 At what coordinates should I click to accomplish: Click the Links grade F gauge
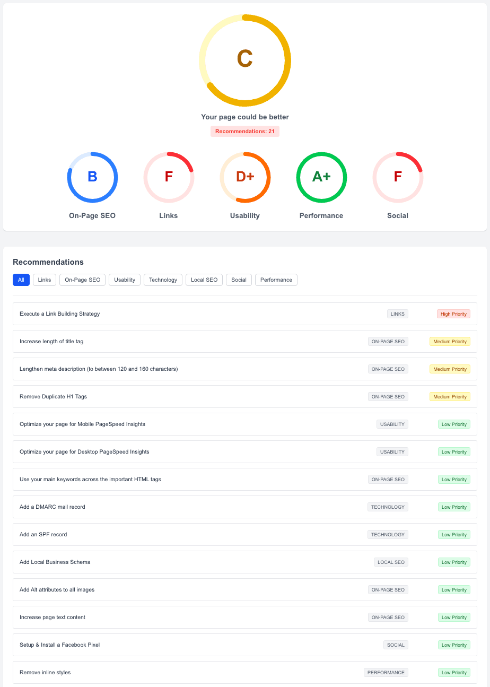coord(169,178)
